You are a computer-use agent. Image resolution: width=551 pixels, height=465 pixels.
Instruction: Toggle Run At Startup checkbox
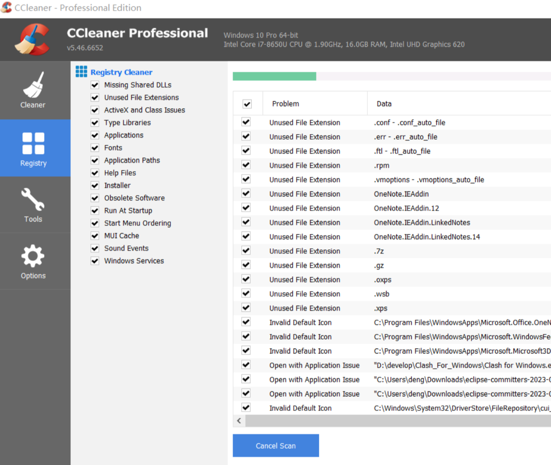click(95, 211)
